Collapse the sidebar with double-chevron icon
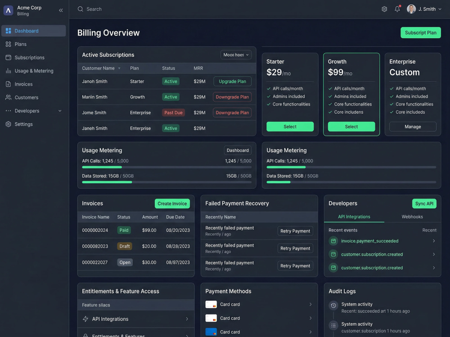 [61, 10]
